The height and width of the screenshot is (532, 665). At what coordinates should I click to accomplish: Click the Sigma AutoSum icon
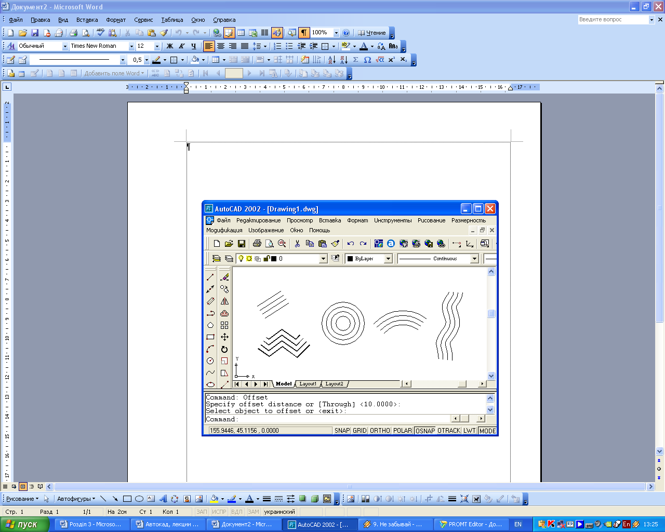356,60
